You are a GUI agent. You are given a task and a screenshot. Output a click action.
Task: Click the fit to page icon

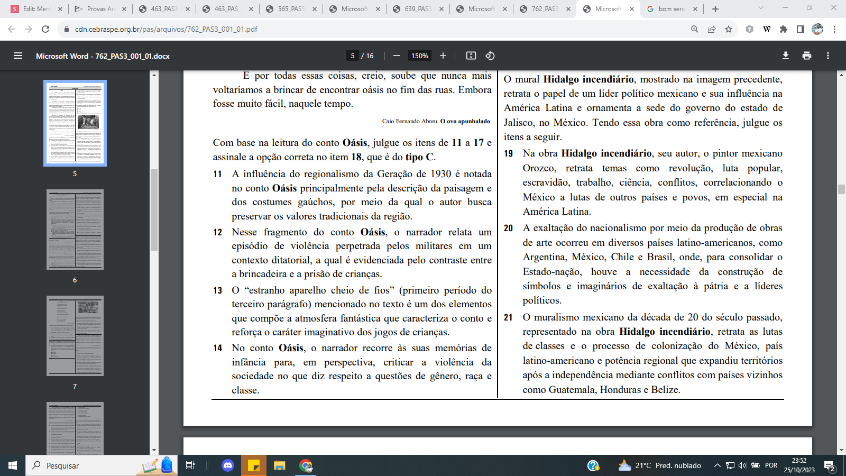coord(471,56)
